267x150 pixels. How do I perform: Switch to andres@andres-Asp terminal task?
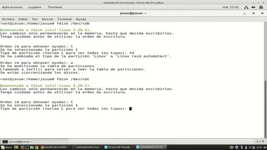[x=87, y=147]
